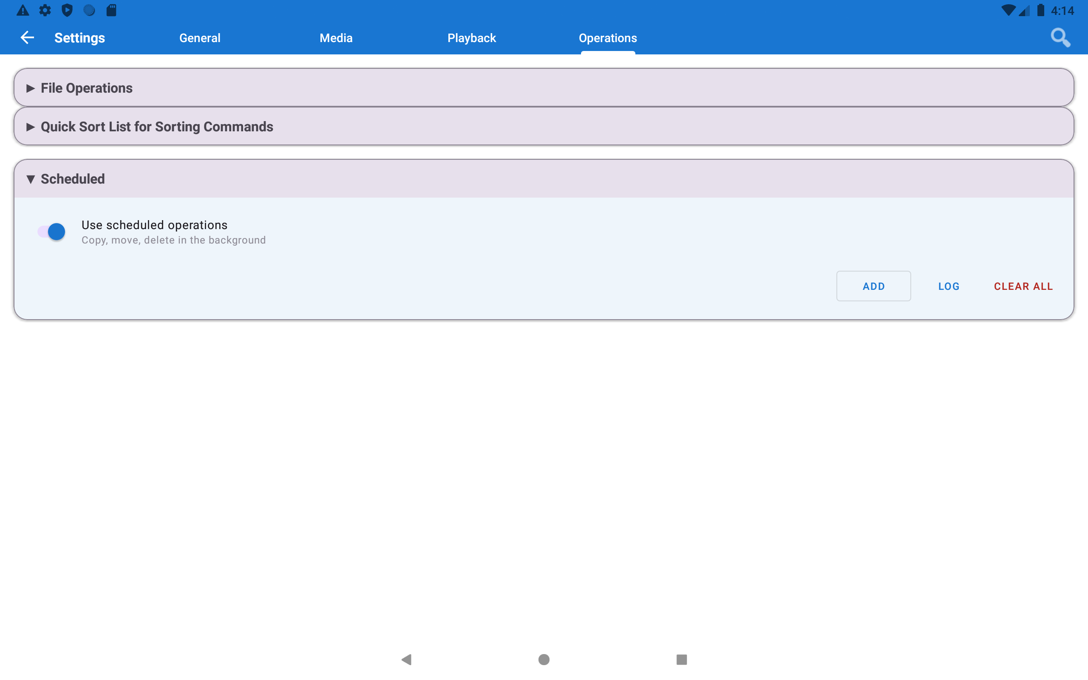This screenshot has height=680, width=1088.
Task: Expand the File Operations section
Action: tap(544, 88)
